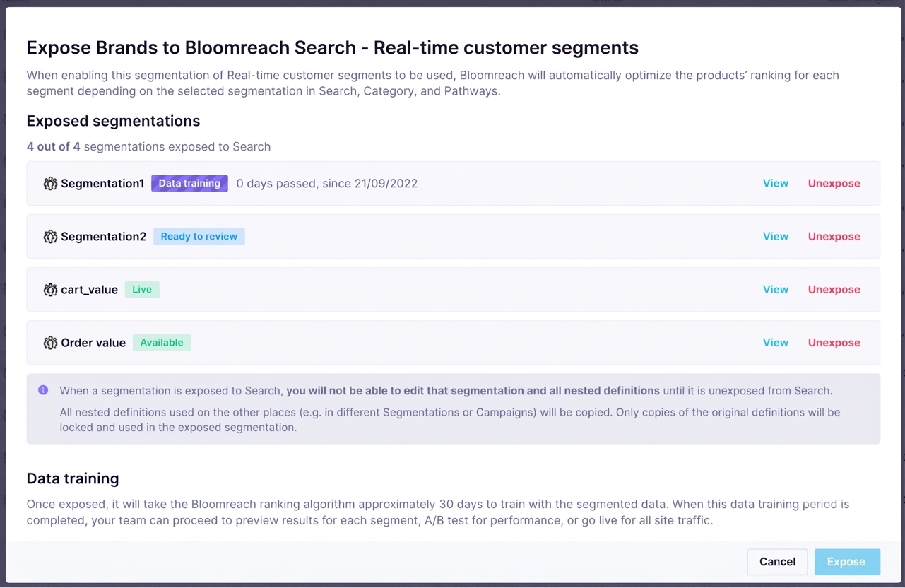Click the Available status badge
This screenshot has width=905, height=588.
point(162,342)
